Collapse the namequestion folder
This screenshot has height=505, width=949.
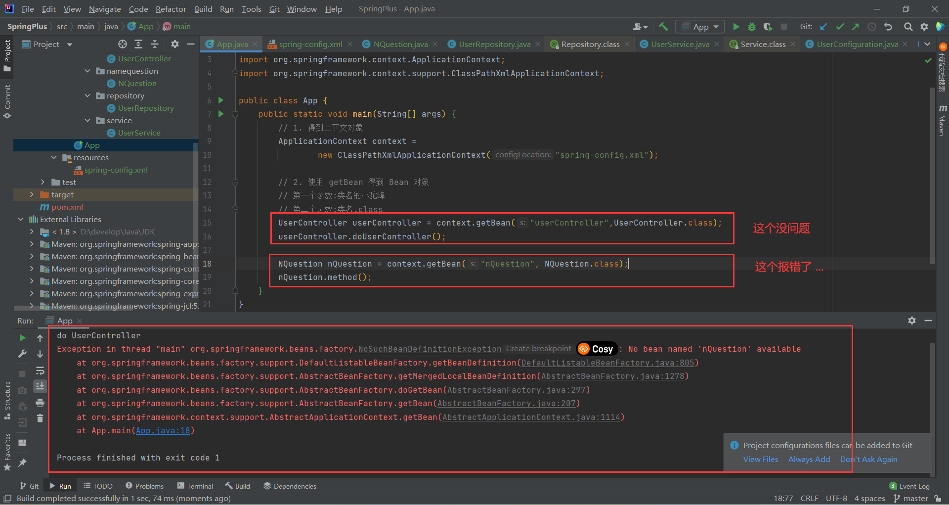click(87, 71)
